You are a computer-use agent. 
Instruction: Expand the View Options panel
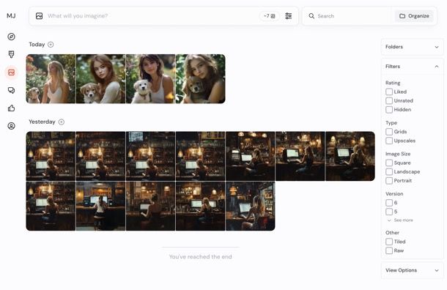point(413,270)
